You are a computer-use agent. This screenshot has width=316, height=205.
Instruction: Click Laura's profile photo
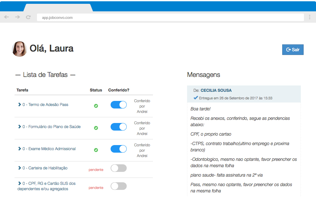click(x=19, y=49)
